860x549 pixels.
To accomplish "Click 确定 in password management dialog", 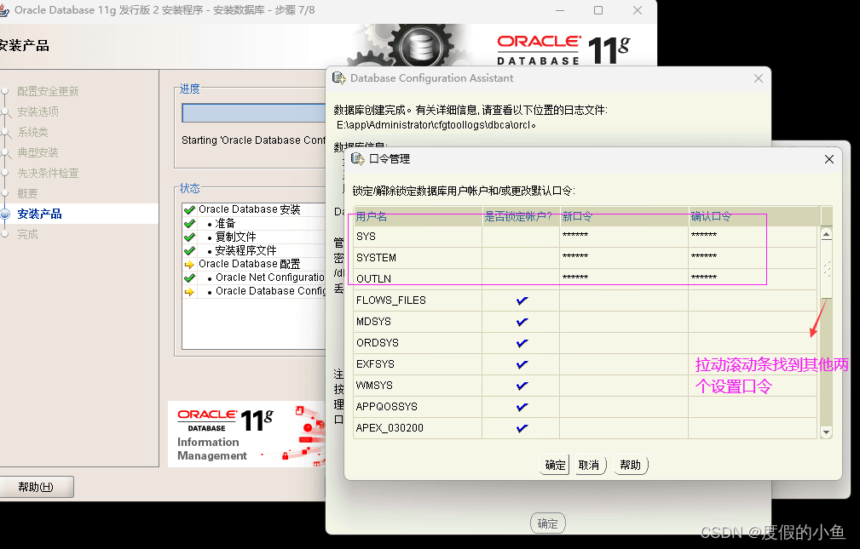I will tap(555, 466).
